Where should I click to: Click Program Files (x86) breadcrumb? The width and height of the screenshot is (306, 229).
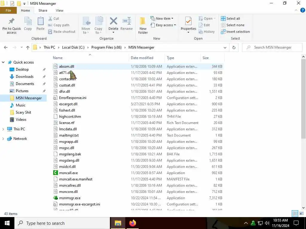[106, 47]
